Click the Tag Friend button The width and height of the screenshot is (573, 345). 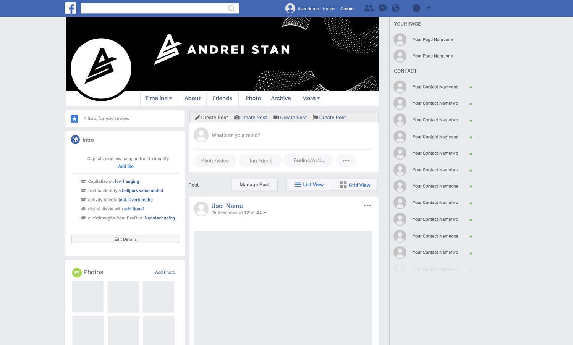coord(261,161)
